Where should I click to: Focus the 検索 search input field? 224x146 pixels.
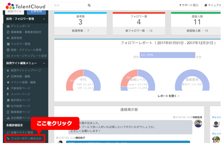point(68,5)
